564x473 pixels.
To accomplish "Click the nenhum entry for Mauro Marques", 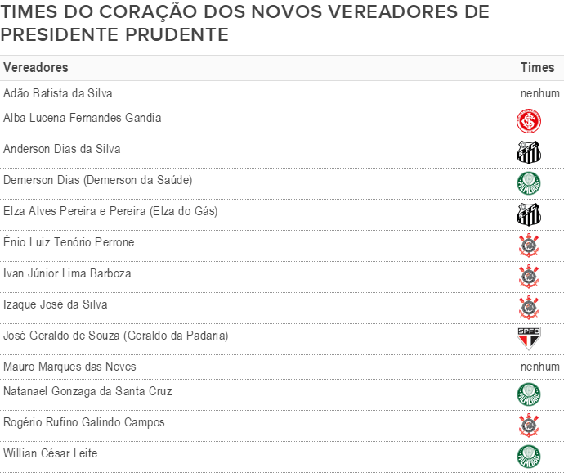I will point(540,367).
